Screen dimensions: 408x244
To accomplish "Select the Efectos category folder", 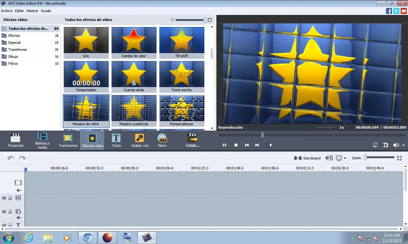I will coord(30,36).
